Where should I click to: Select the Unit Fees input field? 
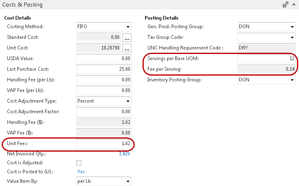[x=104, y=143]
